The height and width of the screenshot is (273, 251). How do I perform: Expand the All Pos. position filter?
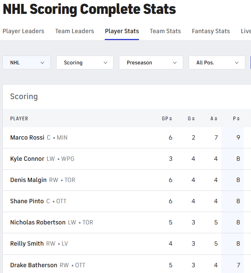coord(217,62)
